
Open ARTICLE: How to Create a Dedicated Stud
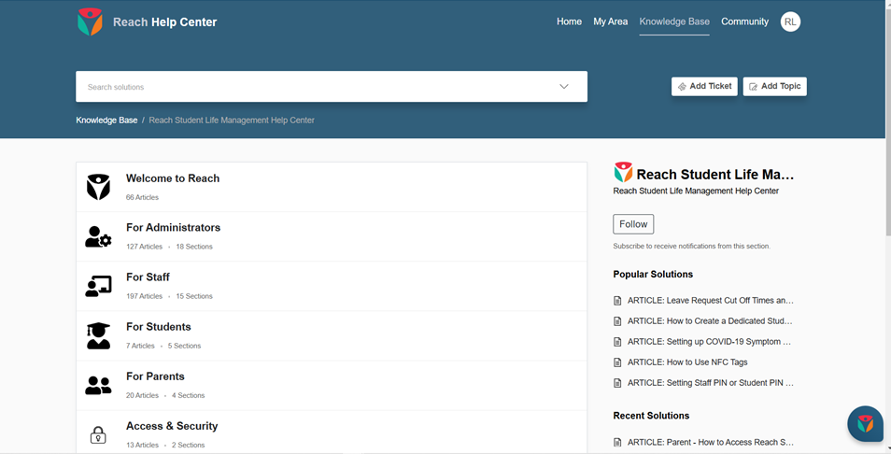pos(710,321)
